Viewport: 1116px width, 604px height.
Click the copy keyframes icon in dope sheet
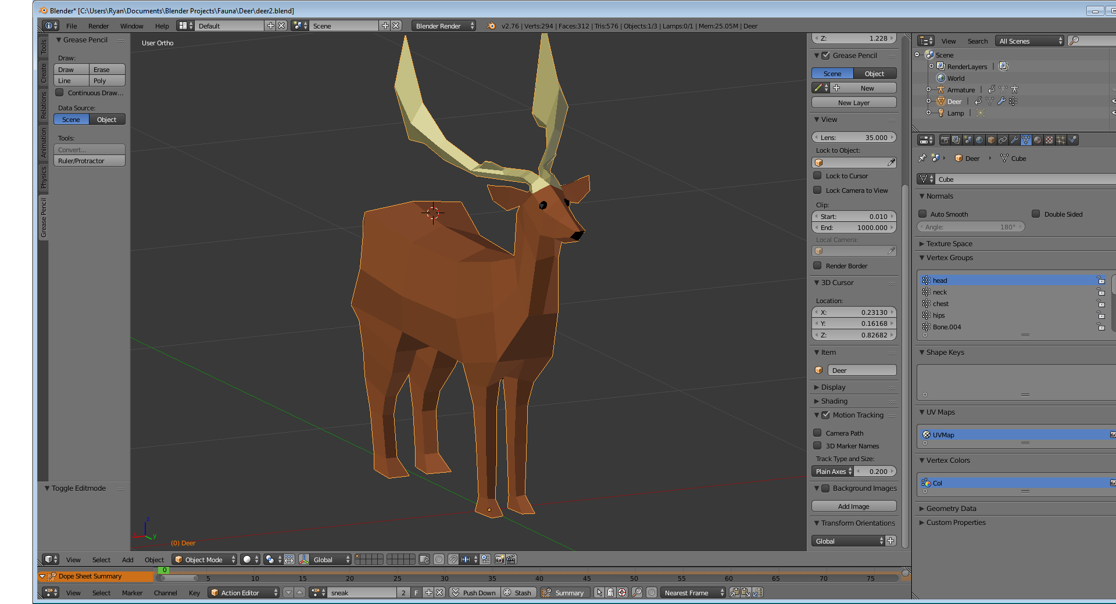[735, 592]
